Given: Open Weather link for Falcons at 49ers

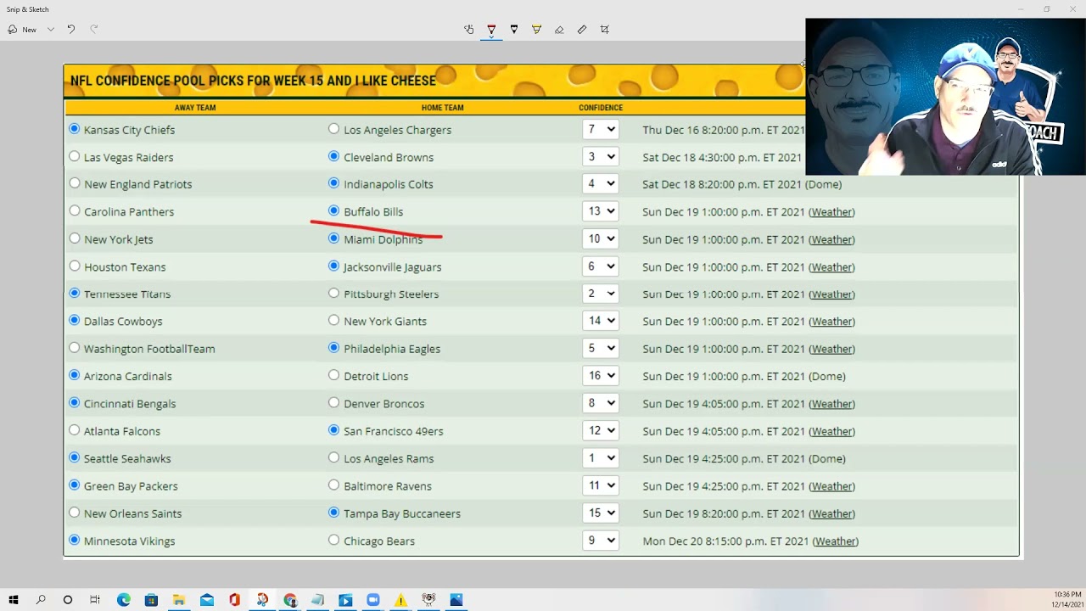Looking at the screenshot, I should point(831,431).
